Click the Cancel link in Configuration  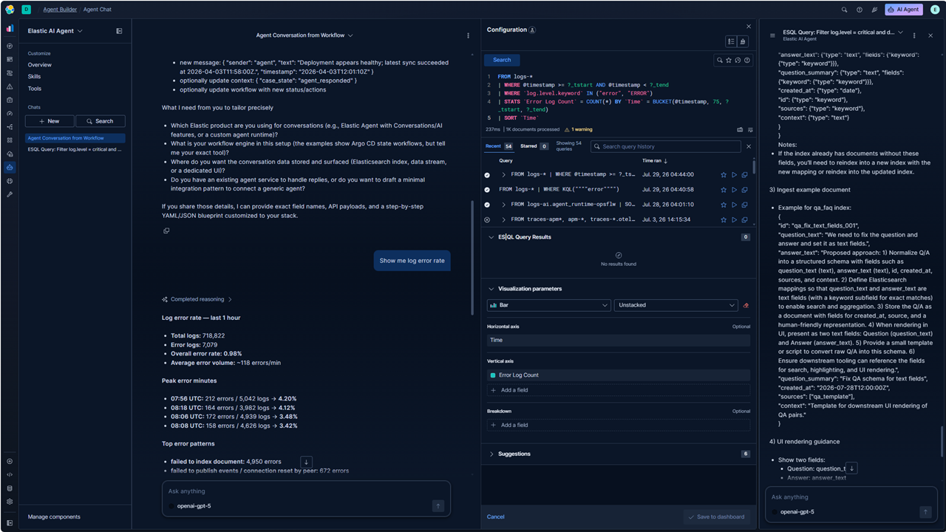coord(496,516)
